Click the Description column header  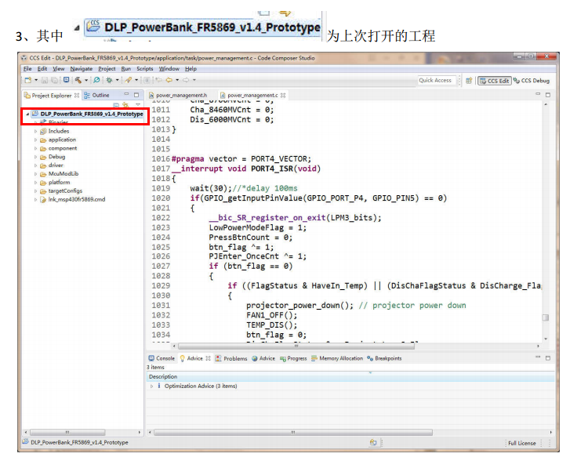[x=350, y=377]
